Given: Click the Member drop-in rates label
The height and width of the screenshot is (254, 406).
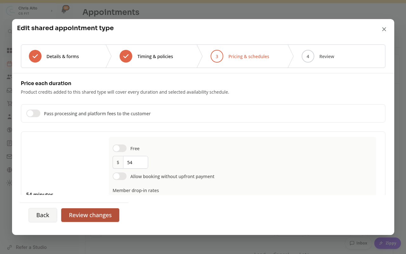Looking at the screenshot, I should pyautogui.click(x=136, y=190).
